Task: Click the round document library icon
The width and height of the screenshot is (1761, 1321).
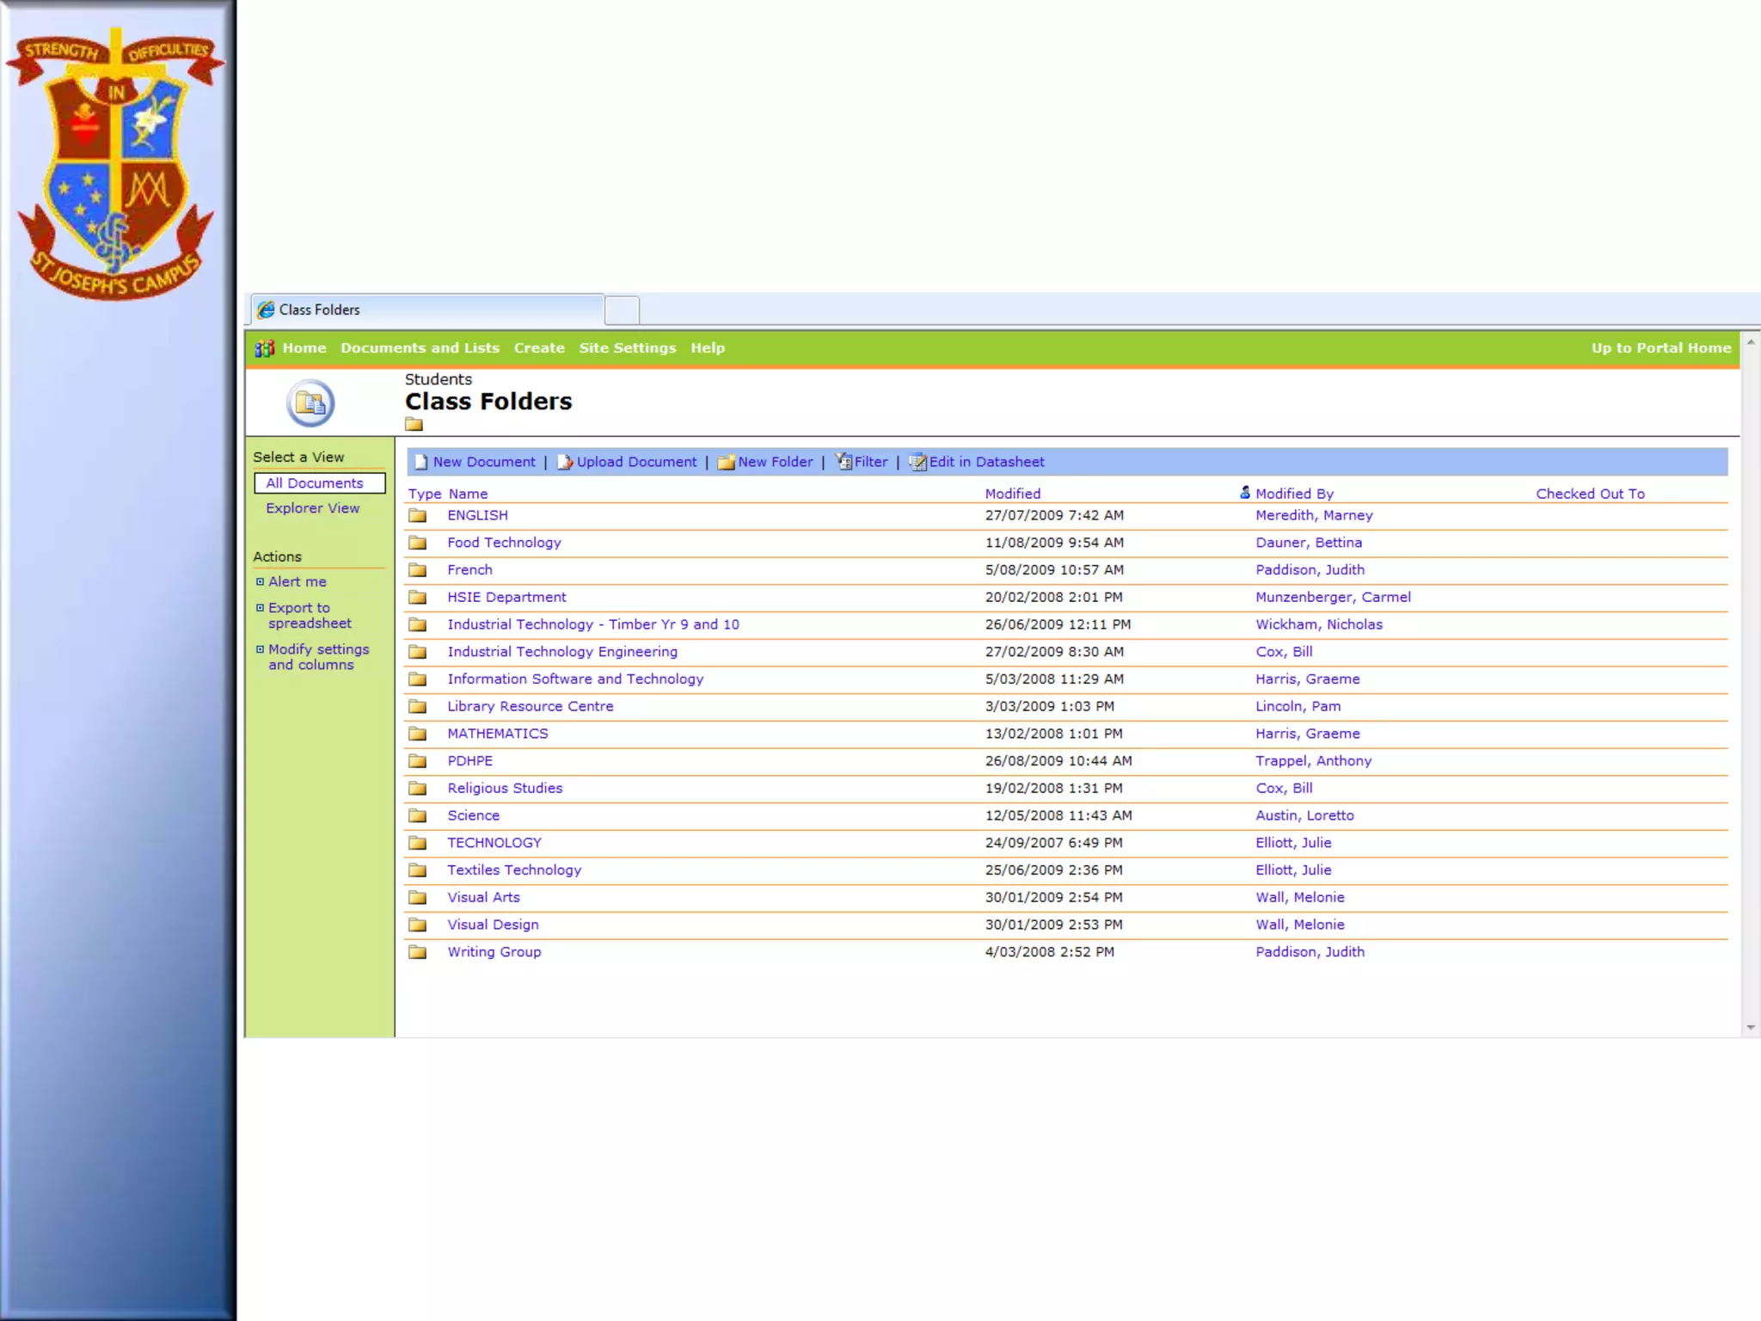Action: click(x=310, y=402)
